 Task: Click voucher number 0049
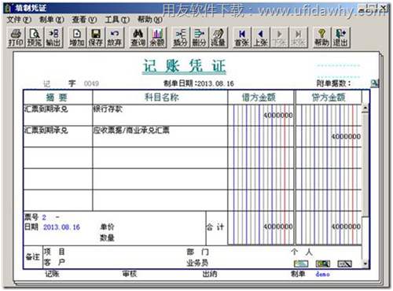coord(91,83)
